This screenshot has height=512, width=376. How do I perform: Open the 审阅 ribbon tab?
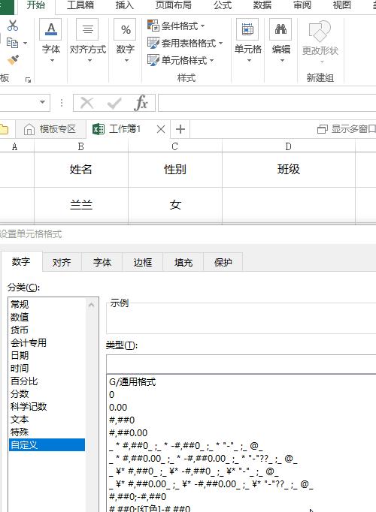302,5
